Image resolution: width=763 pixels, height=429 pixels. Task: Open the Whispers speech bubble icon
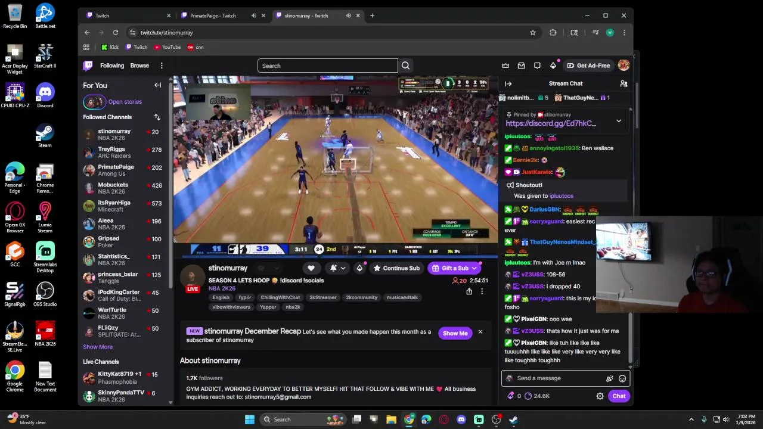click(537, 66)
